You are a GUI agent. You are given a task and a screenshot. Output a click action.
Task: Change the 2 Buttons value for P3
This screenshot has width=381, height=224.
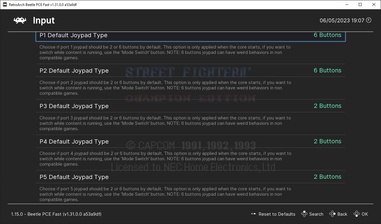328,106
